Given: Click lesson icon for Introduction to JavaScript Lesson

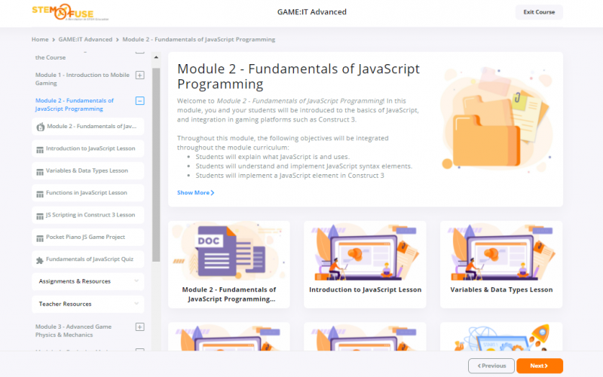Looking at the screenshot, I should coord(40,149).
